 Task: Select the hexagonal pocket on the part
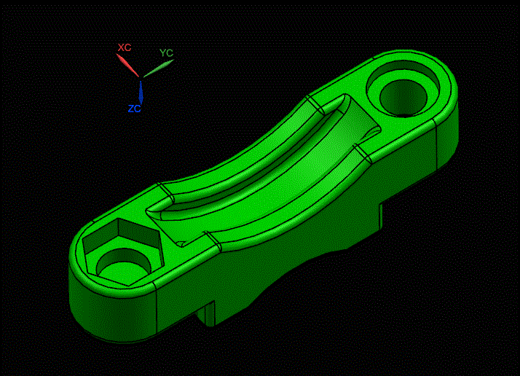click(123, 252)
